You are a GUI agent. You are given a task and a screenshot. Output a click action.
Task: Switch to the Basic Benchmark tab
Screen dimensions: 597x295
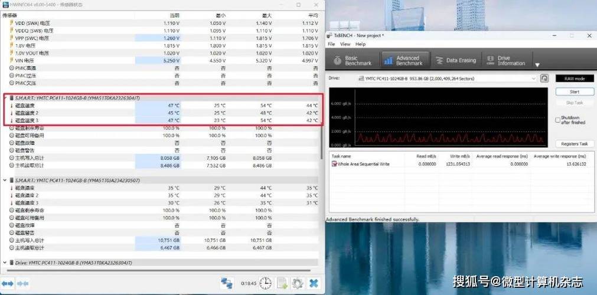(352, 61)
